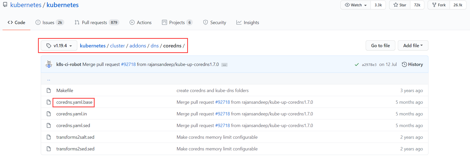View the 72k stargazers count
The width and height of the screenshot is (470, 157).
[x=417, y=5]
